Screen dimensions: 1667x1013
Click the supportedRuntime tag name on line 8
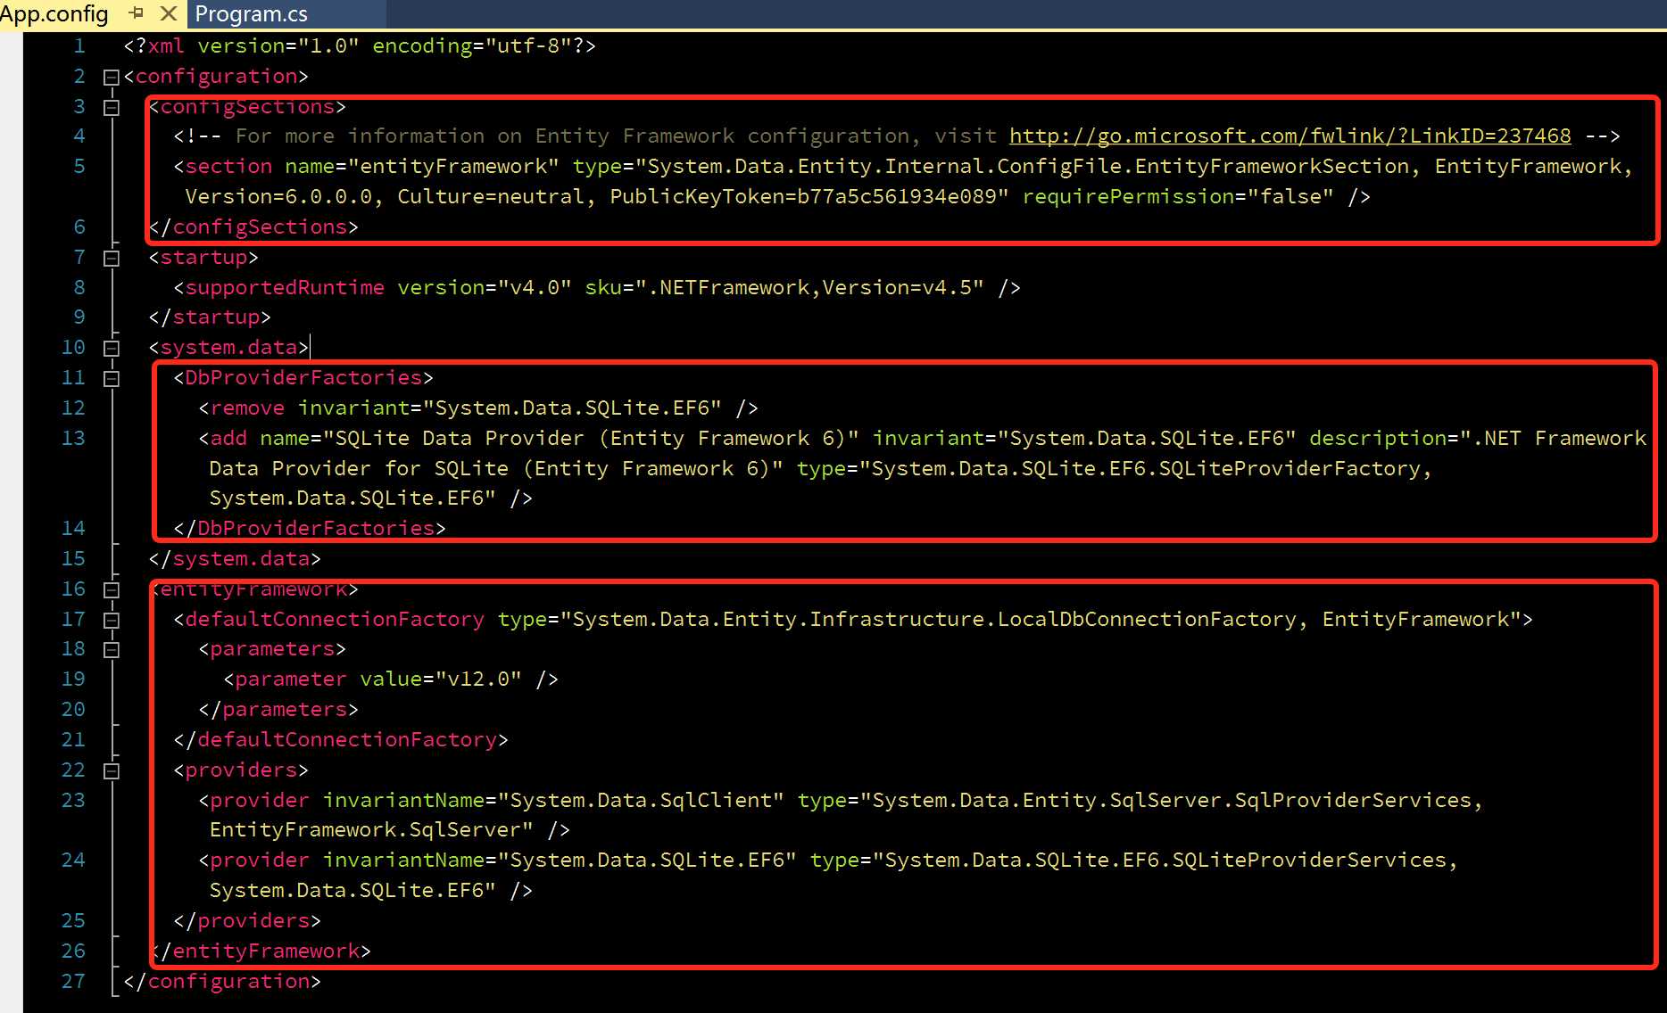pos(285,287)
